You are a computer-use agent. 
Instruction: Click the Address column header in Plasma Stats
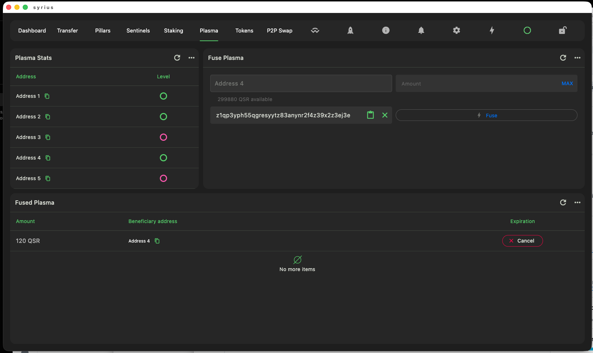(x=26, y=77)
